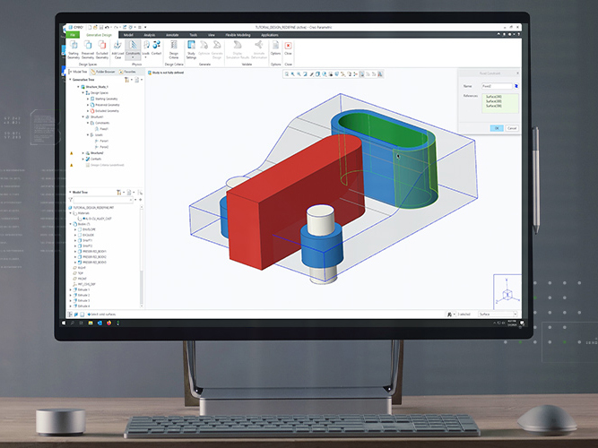Select Fixed1 constraint in the Generative Tree

click(101, 128)
